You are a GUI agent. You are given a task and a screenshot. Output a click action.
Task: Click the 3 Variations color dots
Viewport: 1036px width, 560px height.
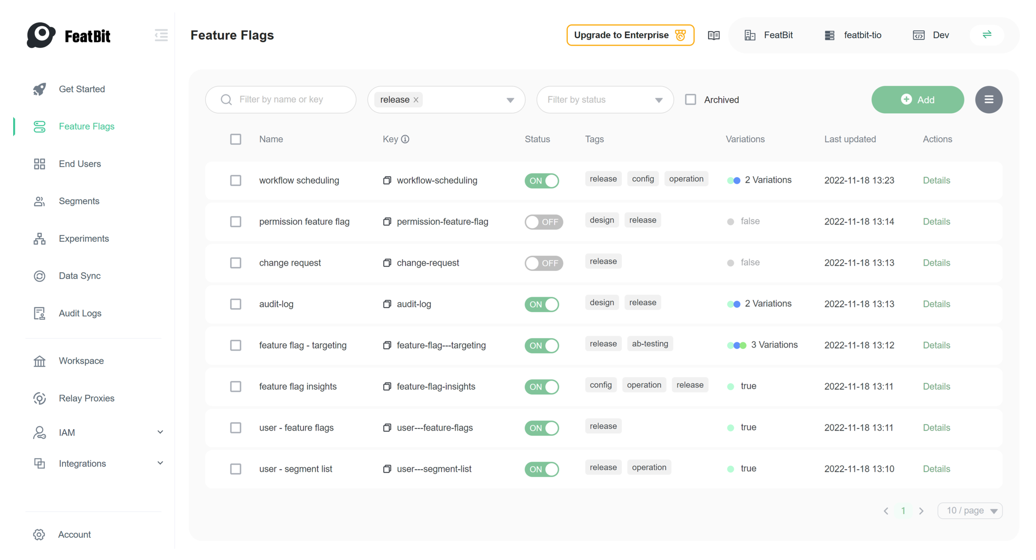tap(736, 345)
